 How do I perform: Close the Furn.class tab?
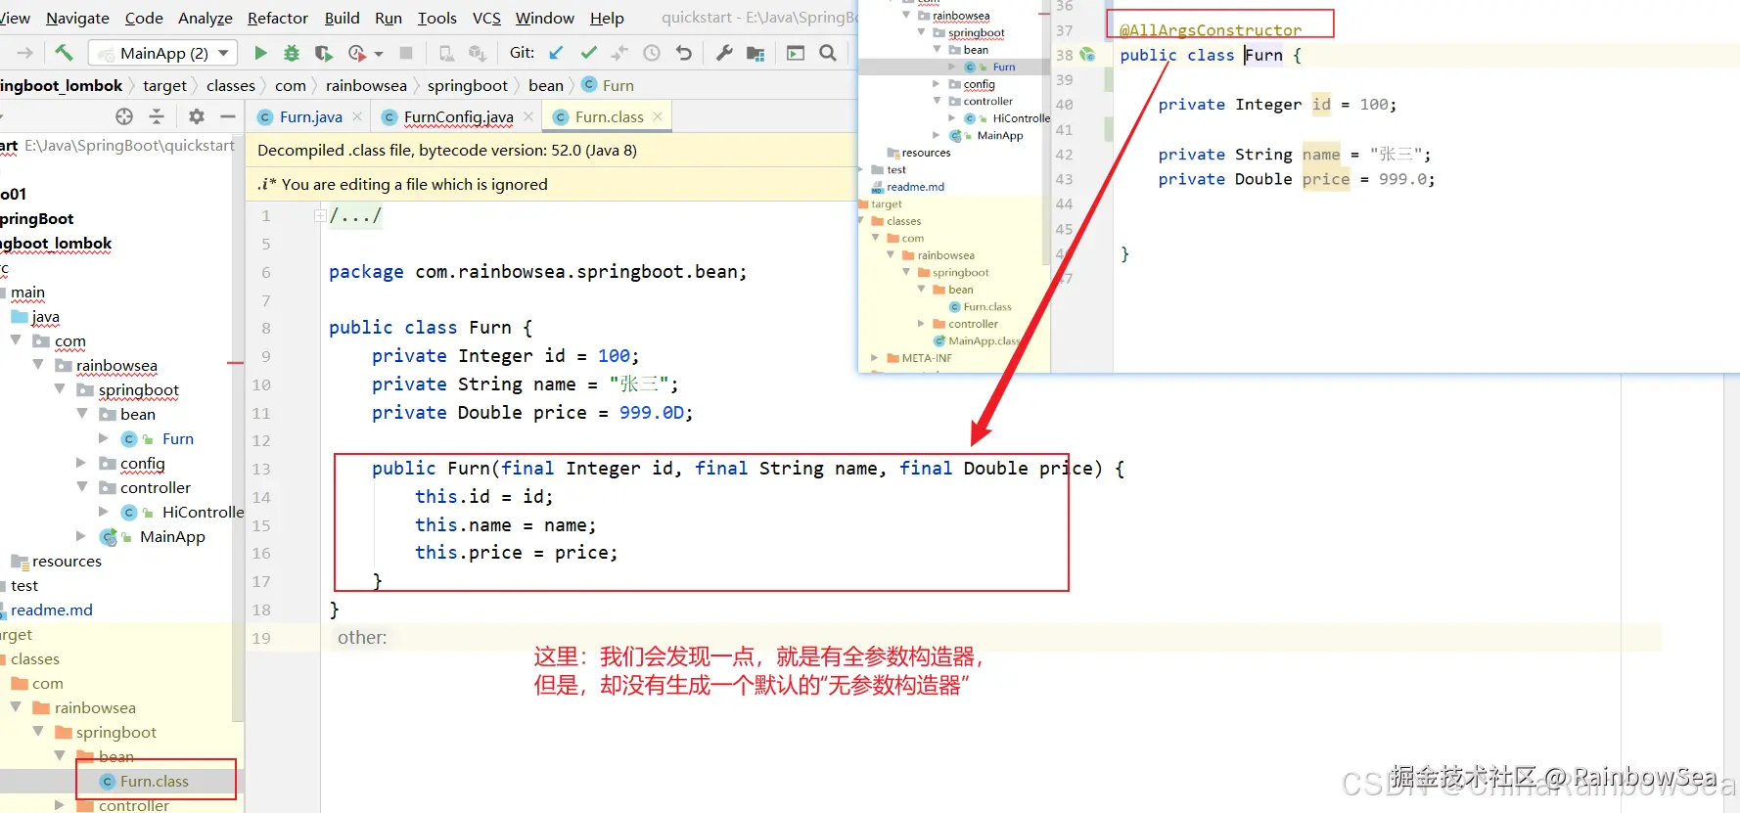[658, 116]
